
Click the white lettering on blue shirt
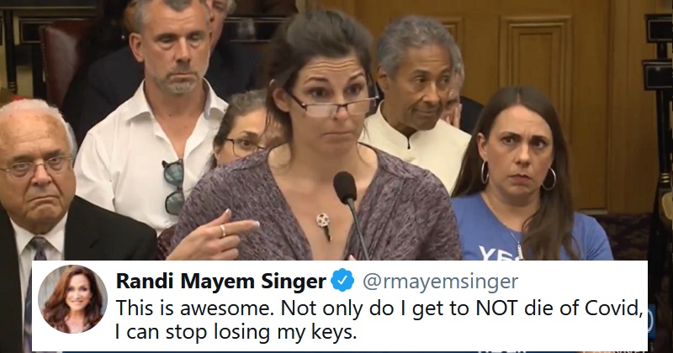click(495, 253)
